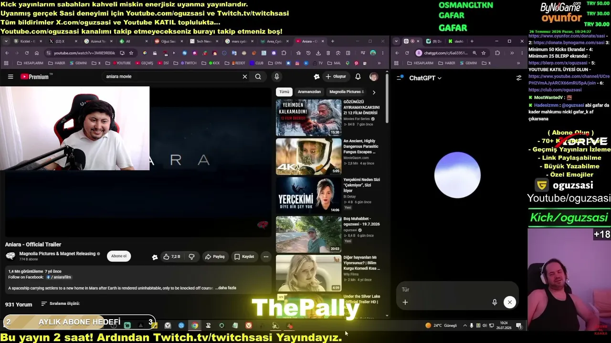Select the Magnolia Pictures filter chip

click(x=347, y=92)
